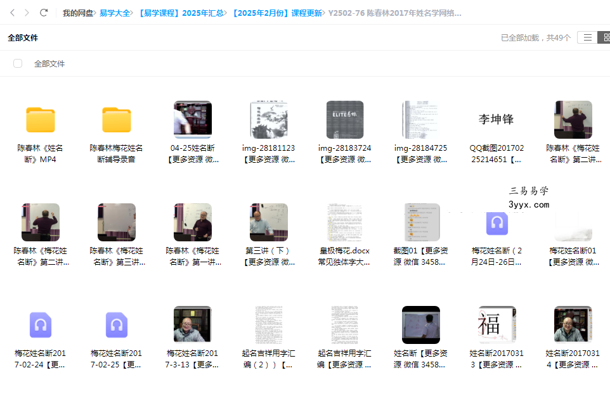This screenshot has width=610, height=394.
Task: Go forward with the right arrow icon
Action: 27,13
